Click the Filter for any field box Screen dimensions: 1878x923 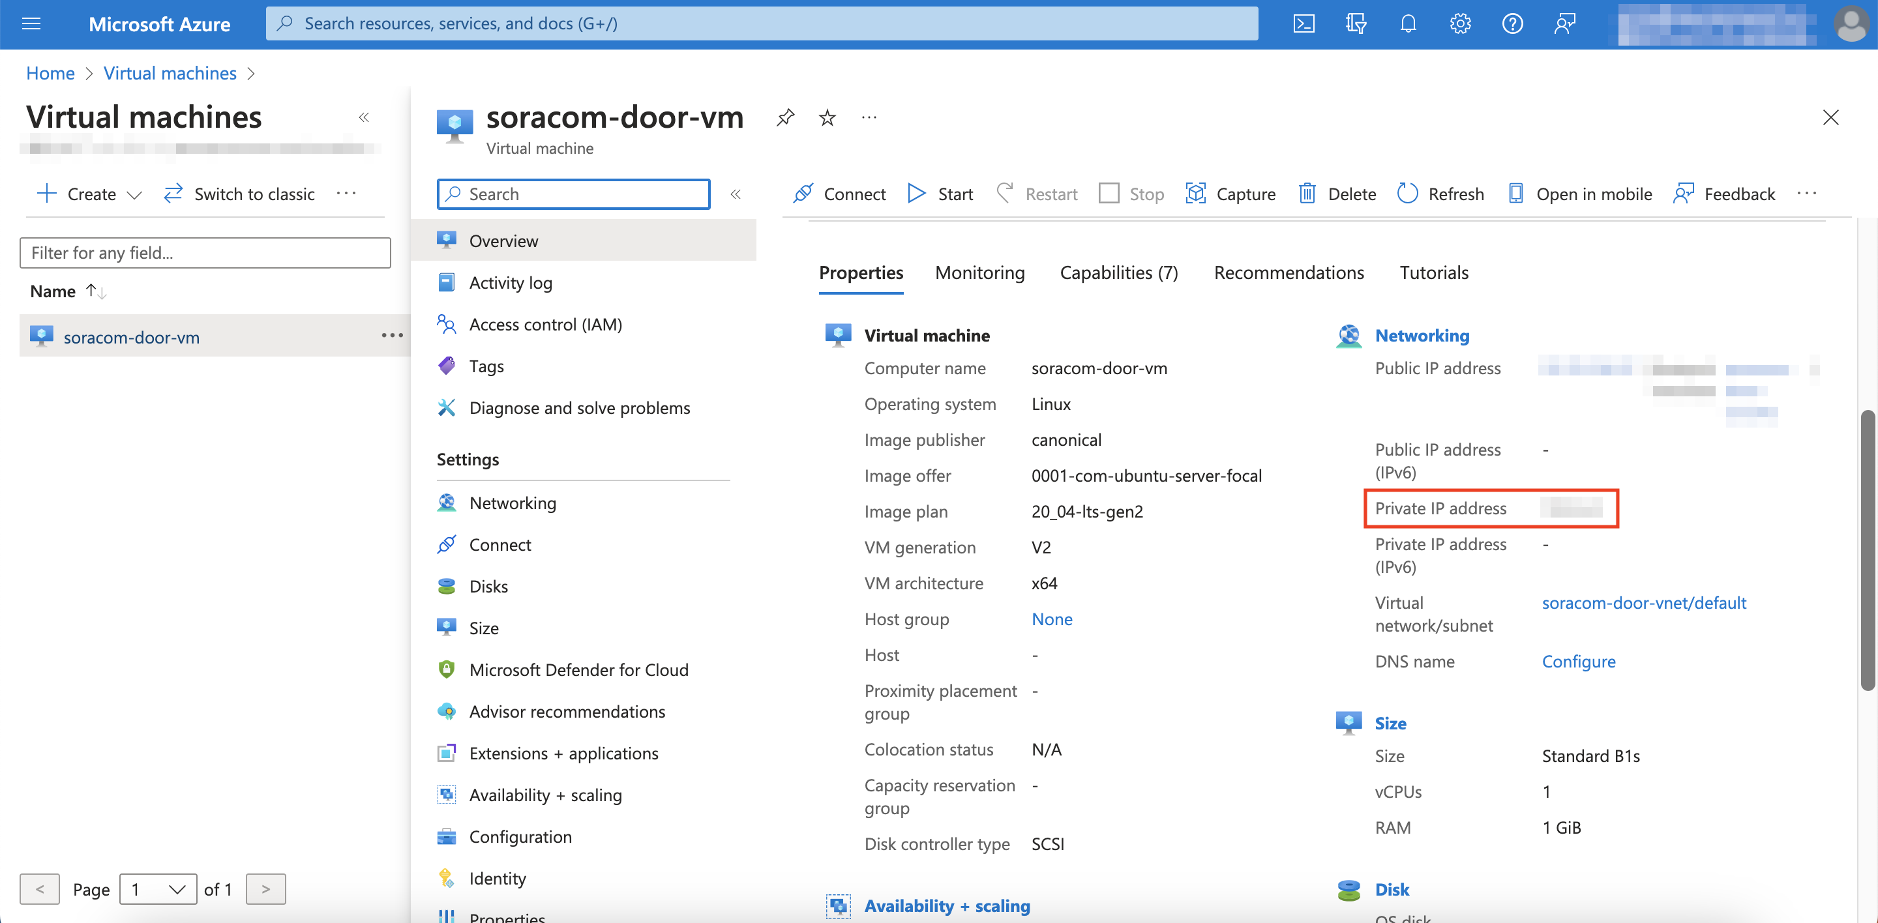coord(205,253)
